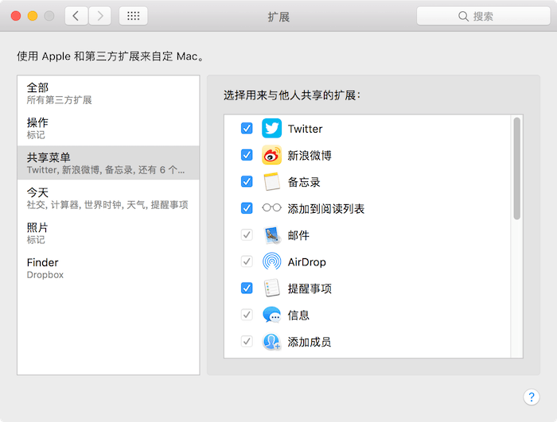The height and width of the screenshot is (422, 557).
Task: Uncheck the Twitter sharing checkbox
Action: pyautogui.click(x=247, y=128)
